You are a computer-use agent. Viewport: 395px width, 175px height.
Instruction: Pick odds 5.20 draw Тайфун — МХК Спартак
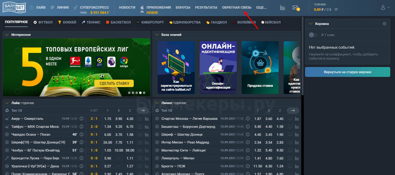118,126
